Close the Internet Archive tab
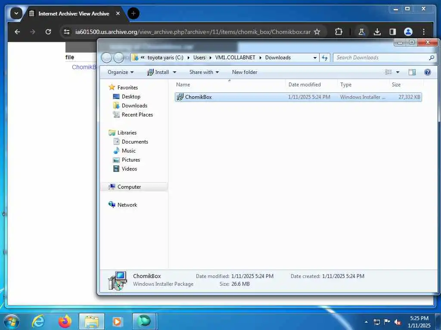Screen dimensions: 441x330 (118, 13)
